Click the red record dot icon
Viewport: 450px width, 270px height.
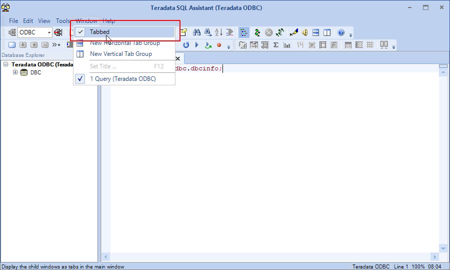(x=219, y=45)
